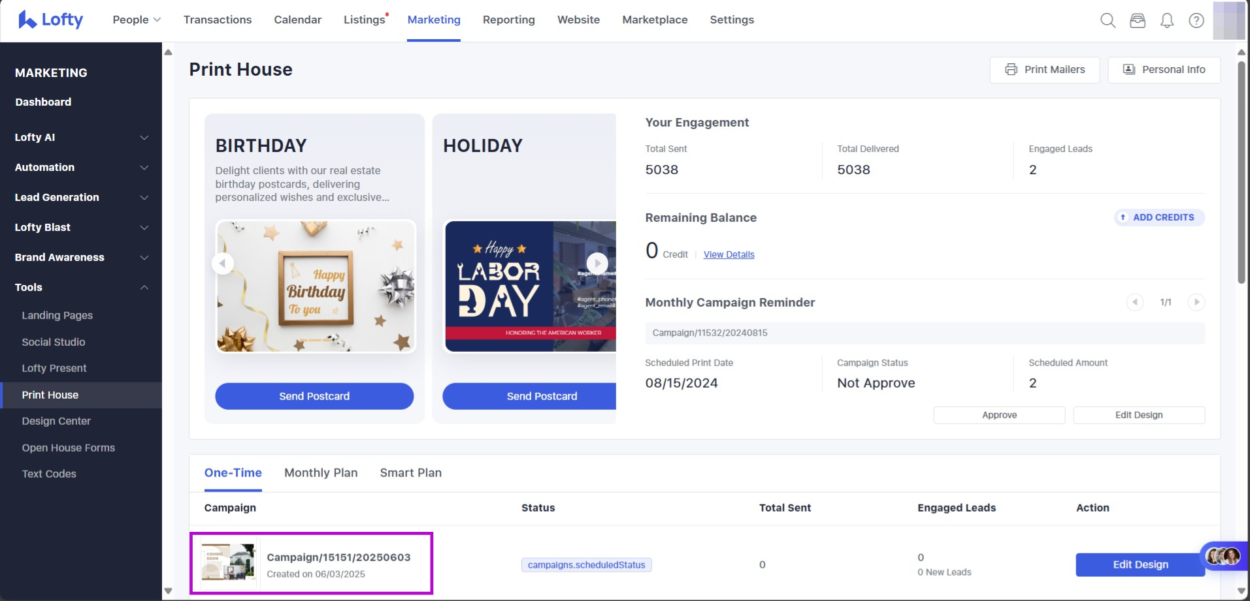Open the search magnifier icon
The height and width of the screenshot is (601, 1250).
[1108, 20]
